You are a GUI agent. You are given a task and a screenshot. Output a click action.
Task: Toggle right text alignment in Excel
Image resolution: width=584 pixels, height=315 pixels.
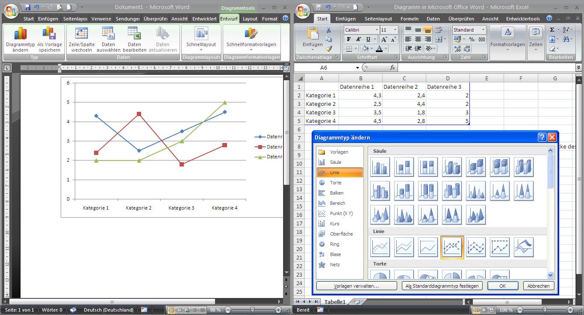click(428, 39)
